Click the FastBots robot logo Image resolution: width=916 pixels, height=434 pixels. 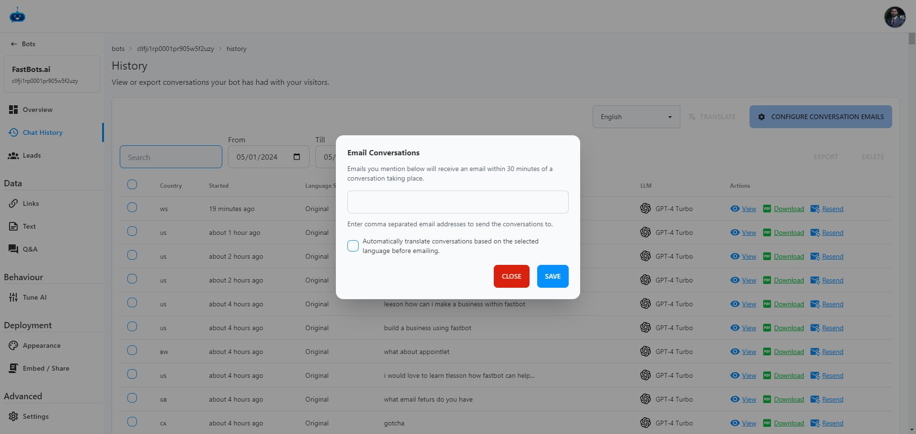click(17, 16)
